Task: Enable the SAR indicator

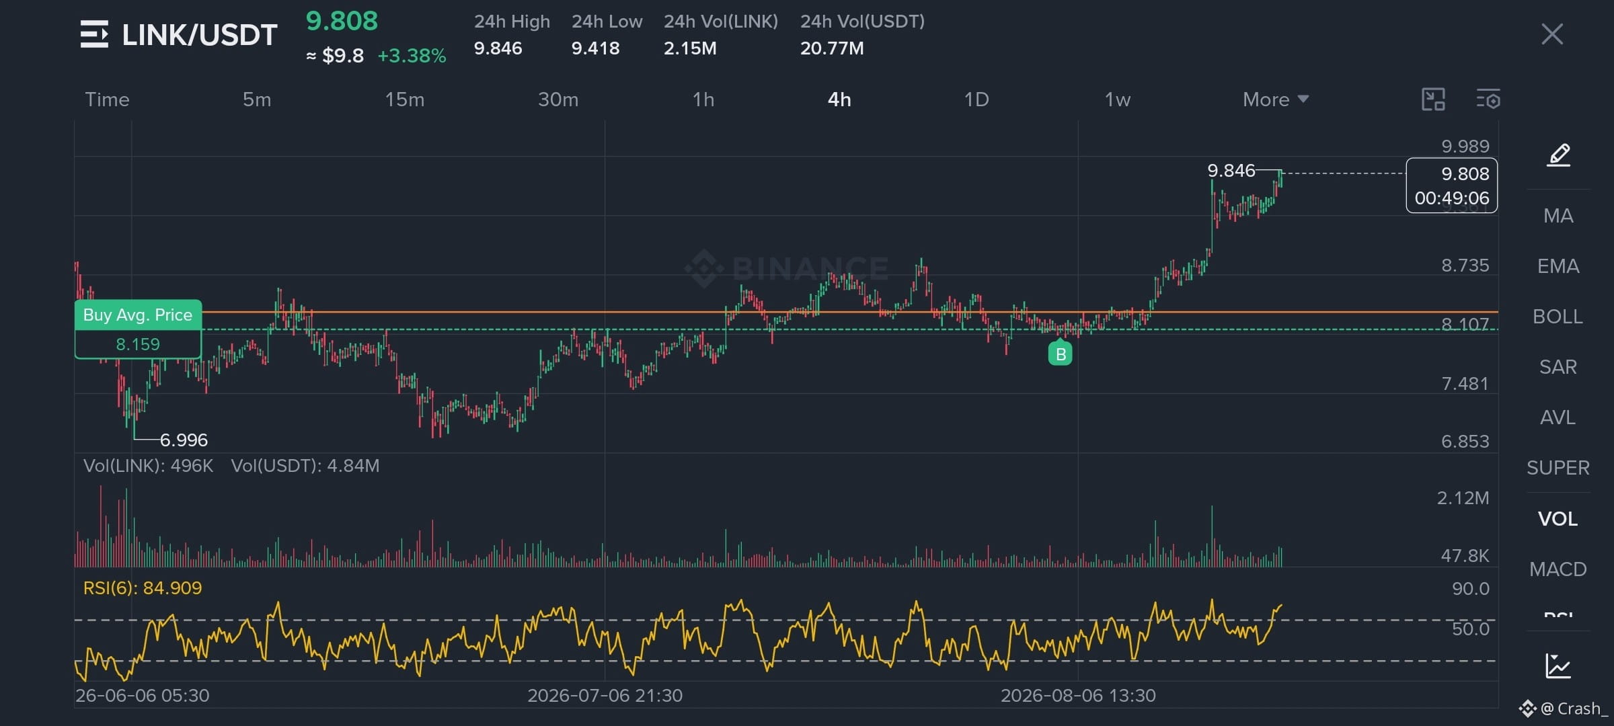Action: pos(1558,367)
